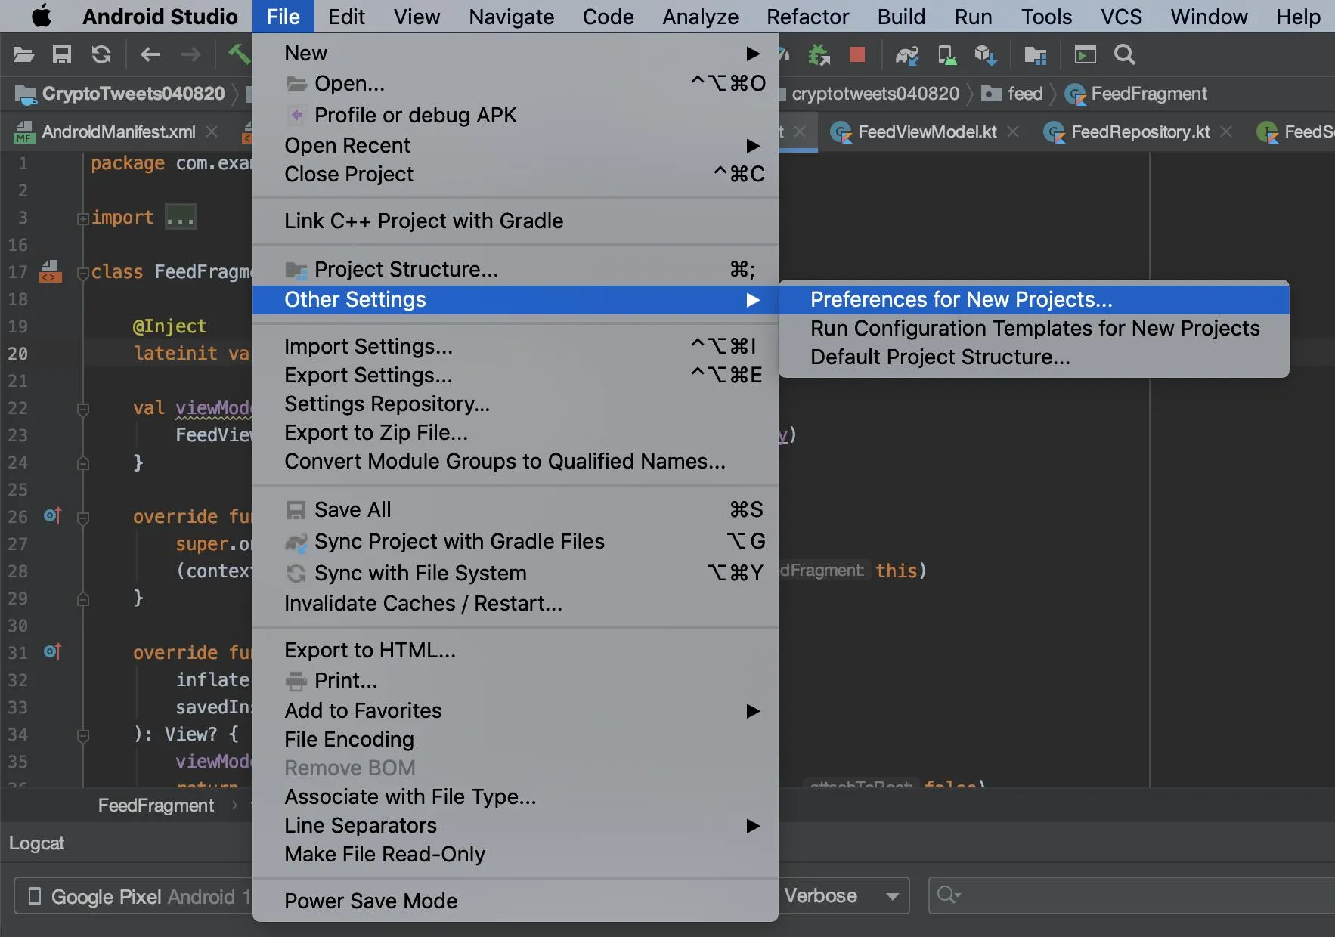
Task: Click the feed folder breadcrumb
Action: 1012,94
